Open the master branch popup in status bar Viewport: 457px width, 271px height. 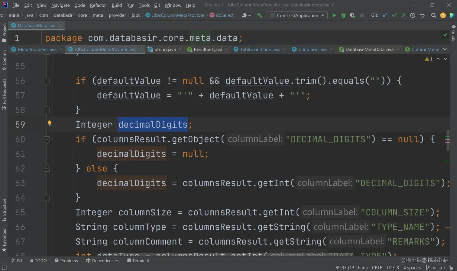pos(436,268)
